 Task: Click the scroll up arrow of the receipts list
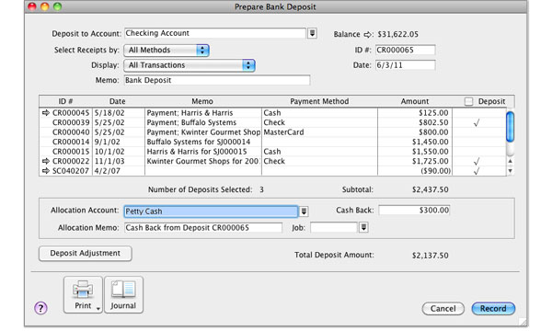(x=510, y=161)
